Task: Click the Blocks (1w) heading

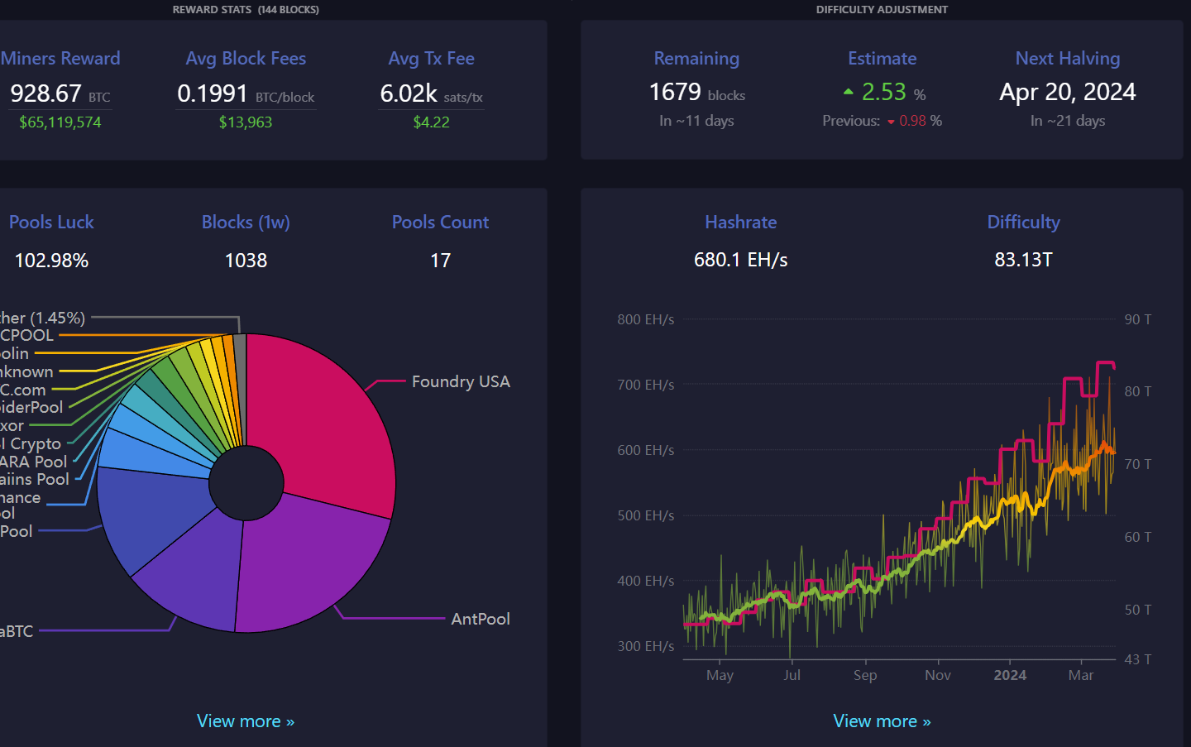Action: [246, 222]
